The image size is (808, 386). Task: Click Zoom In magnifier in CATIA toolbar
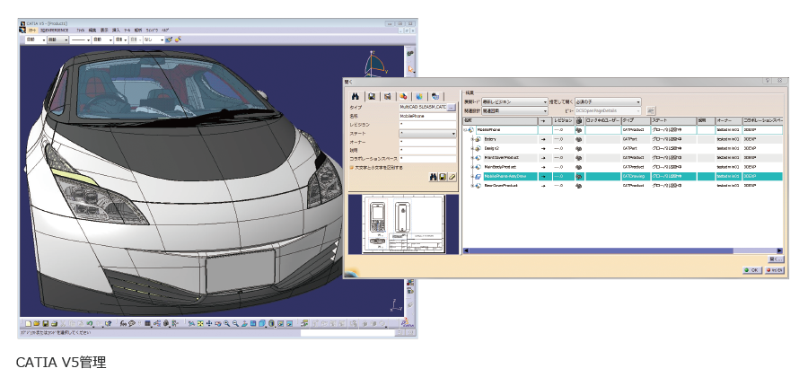(227, 324)
